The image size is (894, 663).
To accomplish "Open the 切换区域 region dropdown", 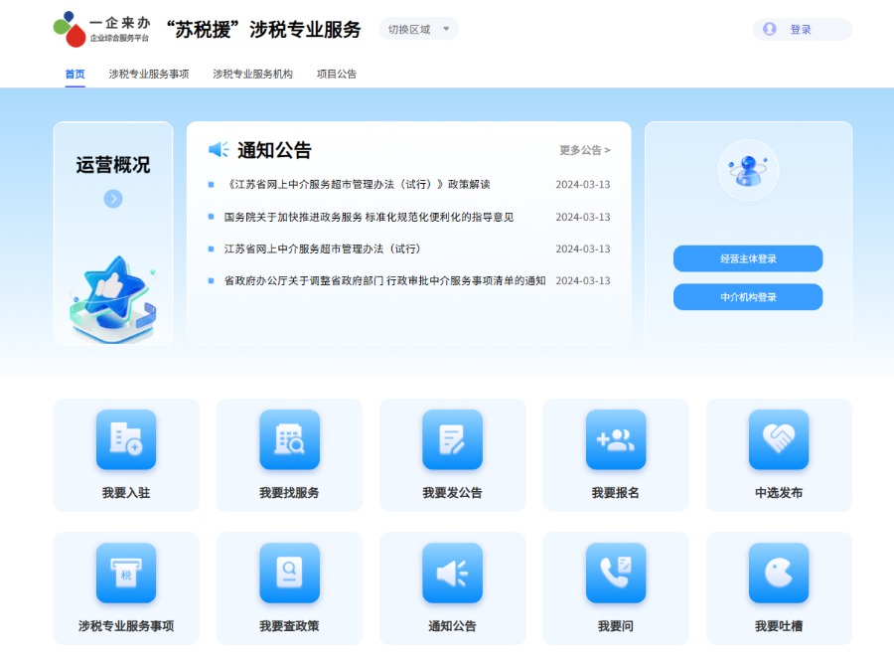I will [418, 29].
